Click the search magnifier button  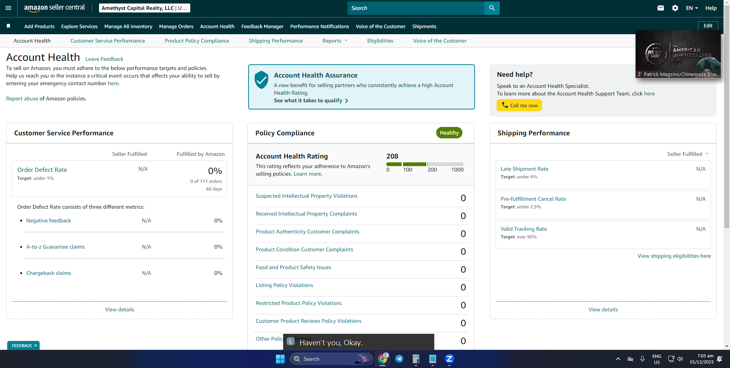[492, 8]
